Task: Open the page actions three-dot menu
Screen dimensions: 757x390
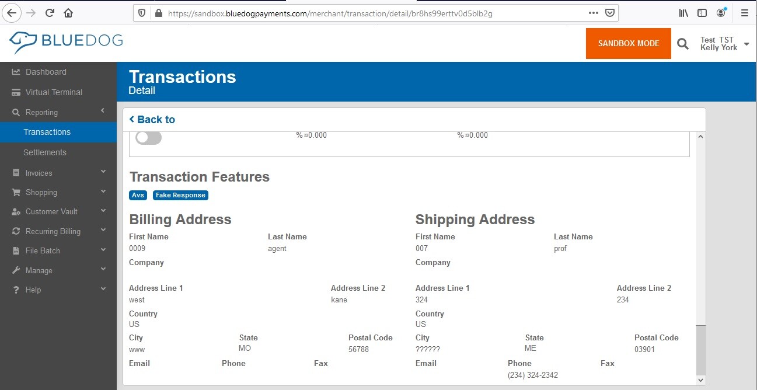Action: [x=593, y=13]
